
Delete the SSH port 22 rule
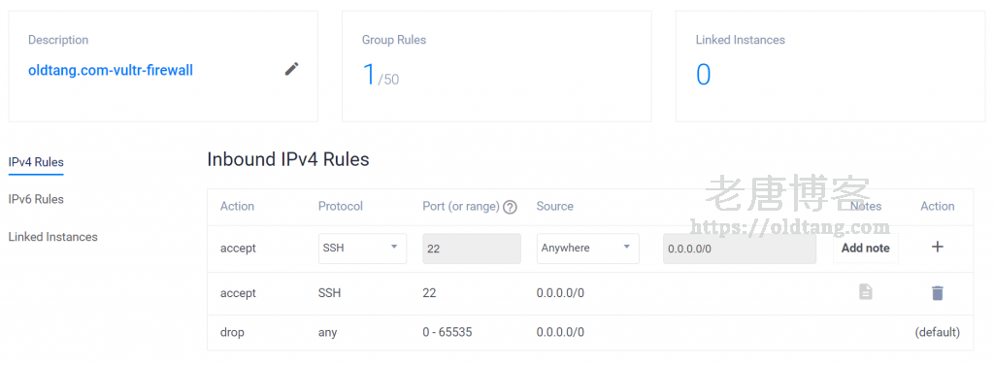(937, 293)
